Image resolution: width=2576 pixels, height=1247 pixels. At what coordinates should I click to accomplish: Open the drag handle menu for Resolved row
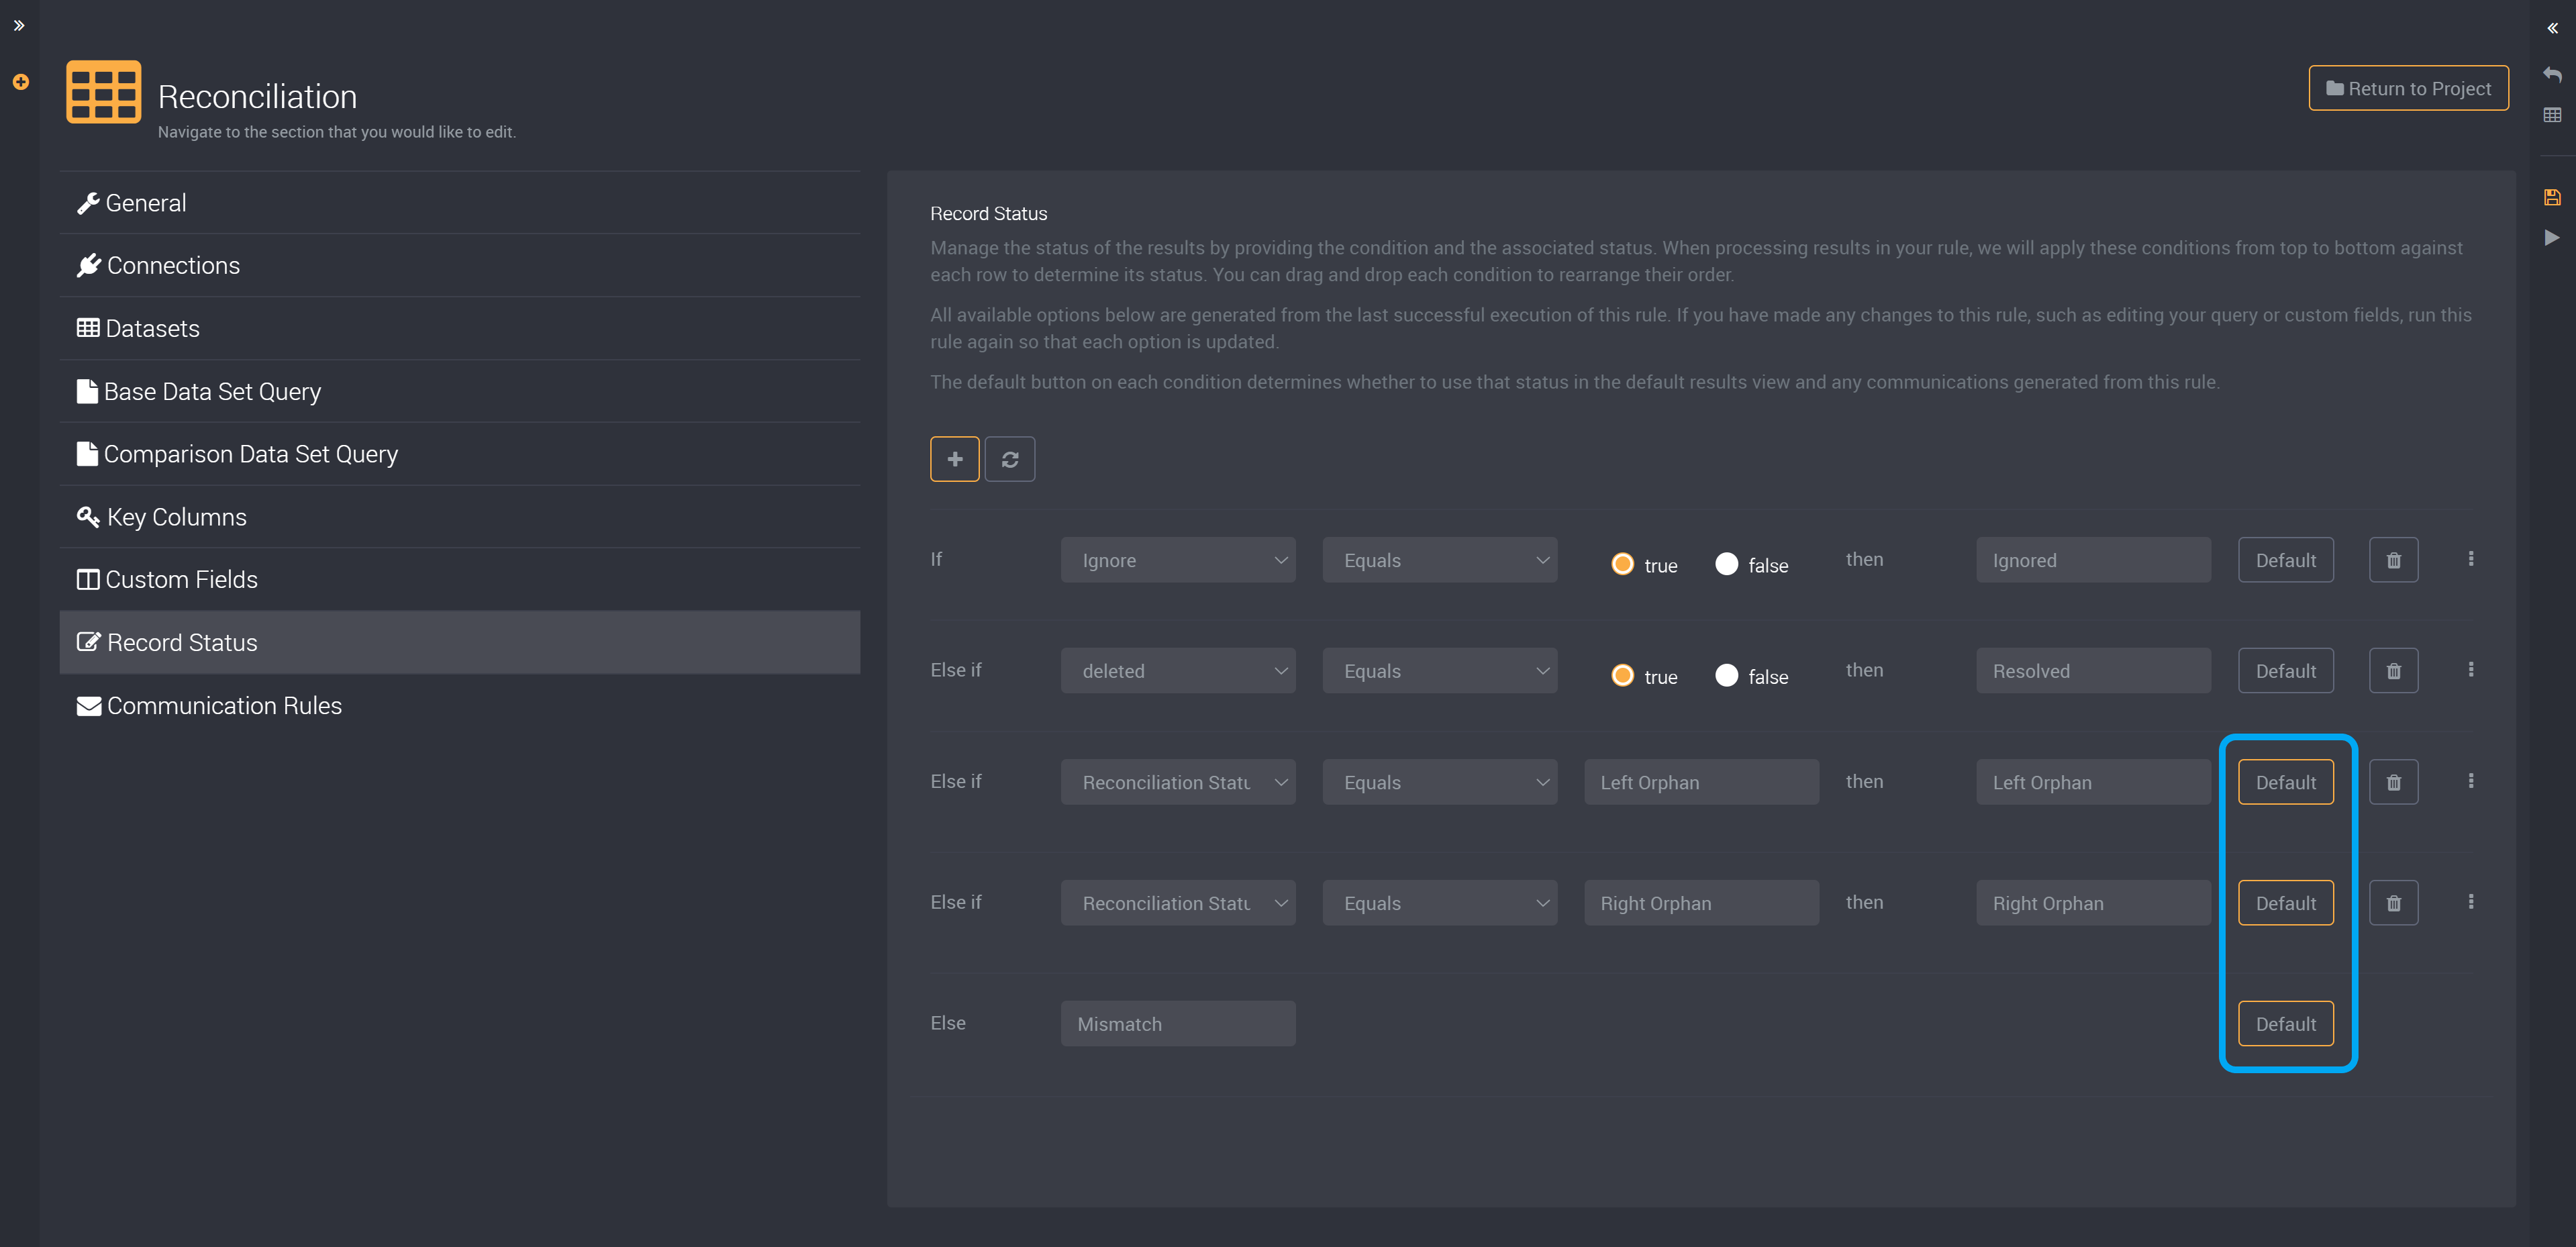[2470, 670]
